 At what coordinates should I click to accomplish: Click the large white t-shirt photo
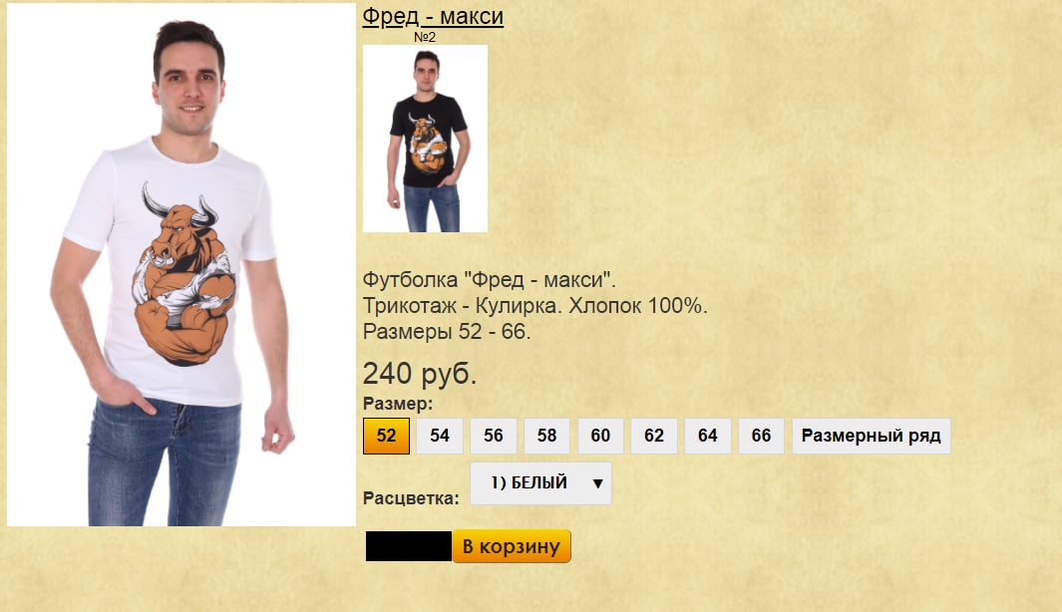181,265
